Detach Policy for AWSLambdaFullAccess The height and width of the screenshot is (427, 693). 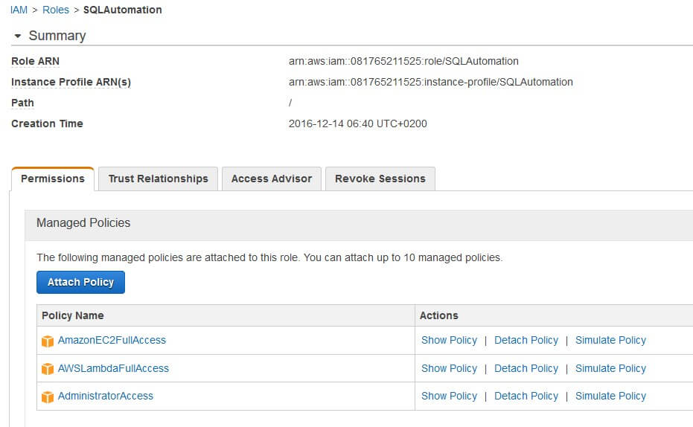click(526, 368)
